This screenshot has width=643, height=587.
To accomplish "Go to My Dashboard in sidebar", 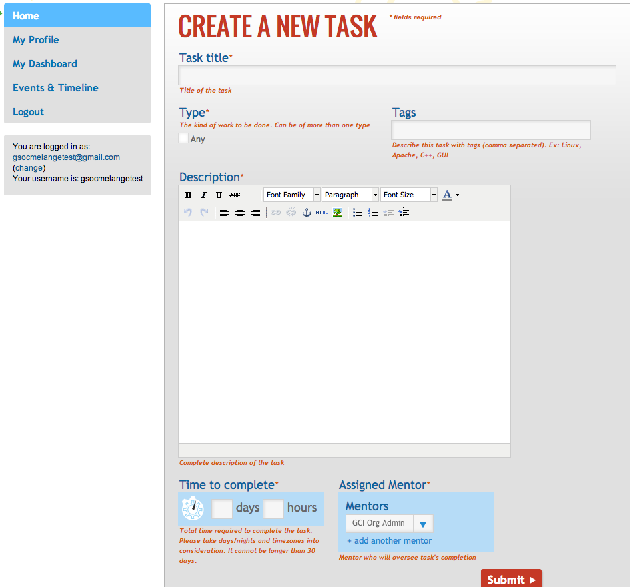I will pos(45,64).
